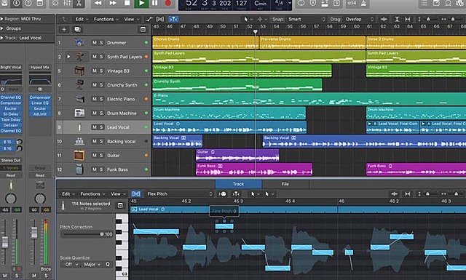Expand the Groups disclosure triangle

click(x=1, y=28)
